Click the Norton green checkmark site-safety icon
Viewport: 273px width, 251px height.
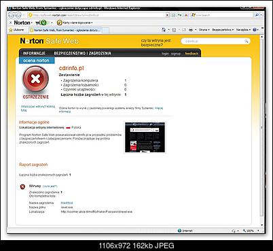pyautogui.click(x=44, y=22)
